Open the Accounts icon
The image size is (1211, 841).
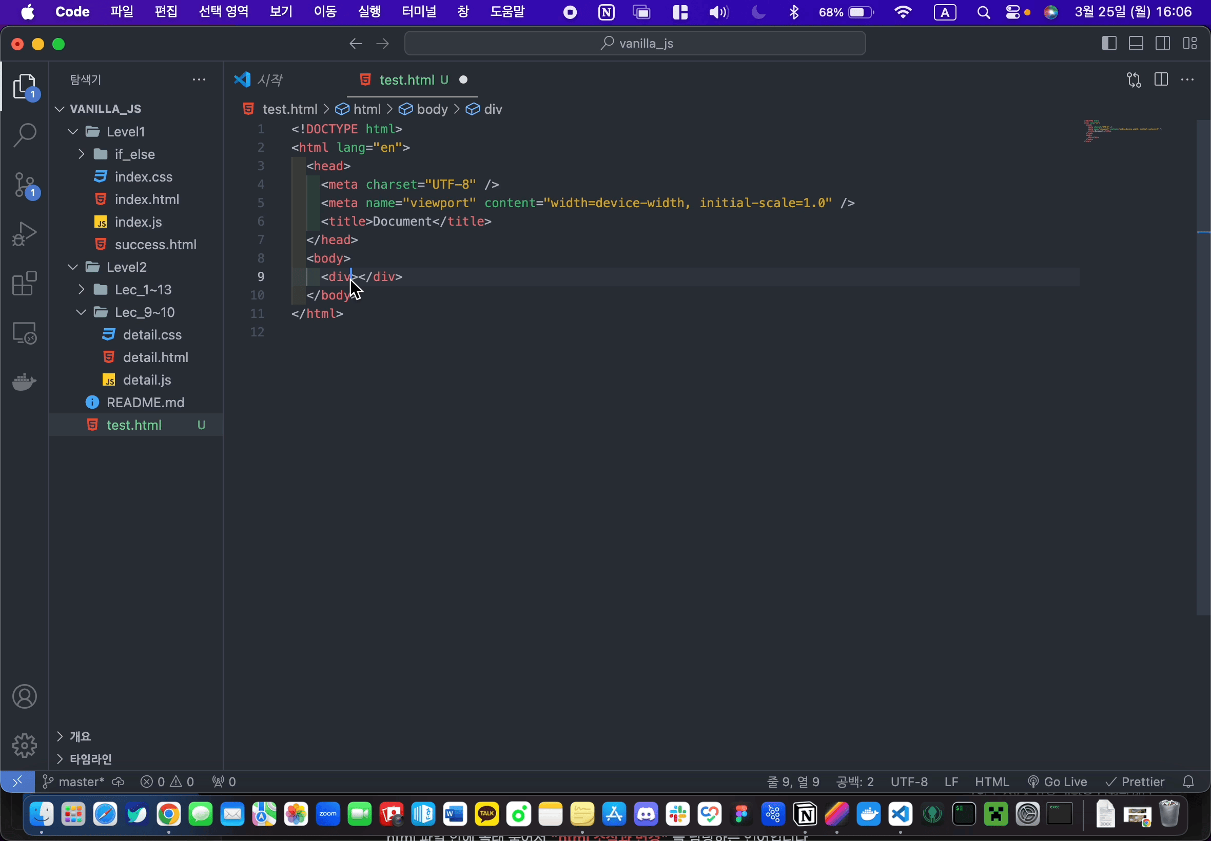point(24,696)
